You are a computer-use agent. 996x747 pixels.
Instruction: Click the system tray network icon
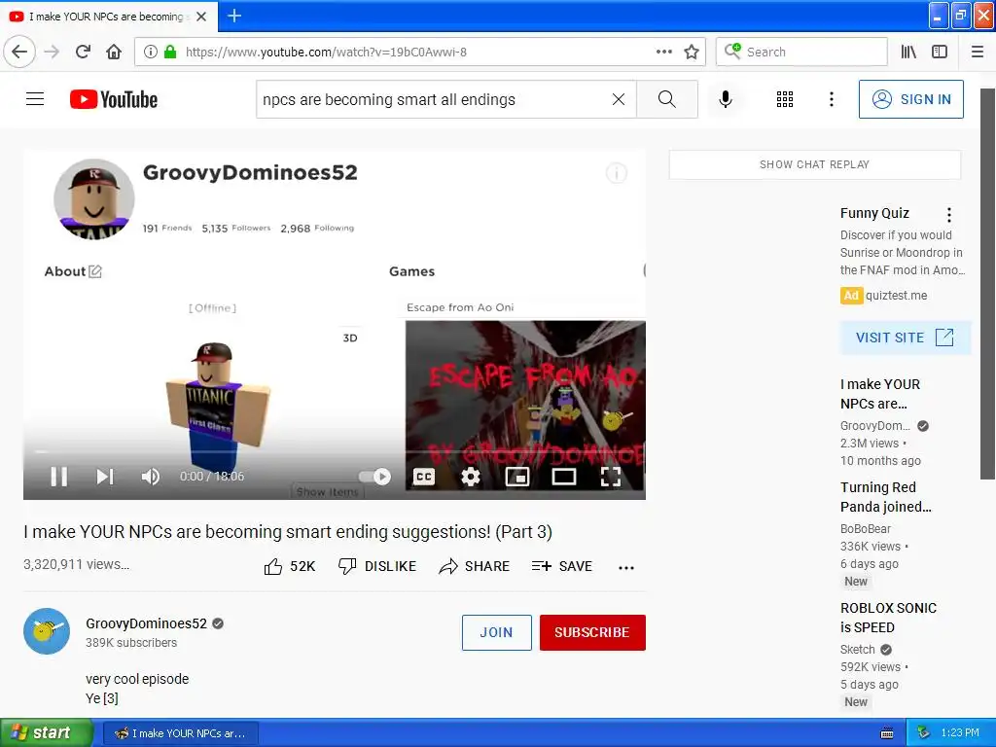tap(924, 733)
